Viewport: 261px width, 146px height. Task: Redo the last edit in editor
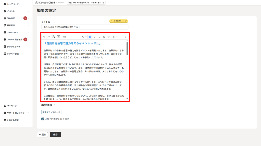(49, 37)
